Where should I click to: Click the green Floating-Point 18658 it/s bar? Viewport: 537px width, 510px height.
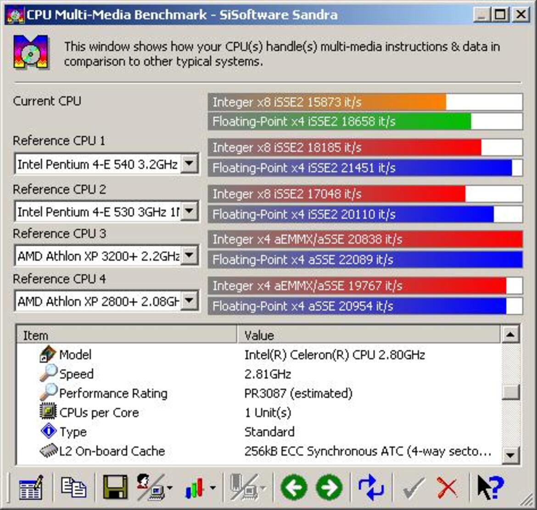point(365,121)
